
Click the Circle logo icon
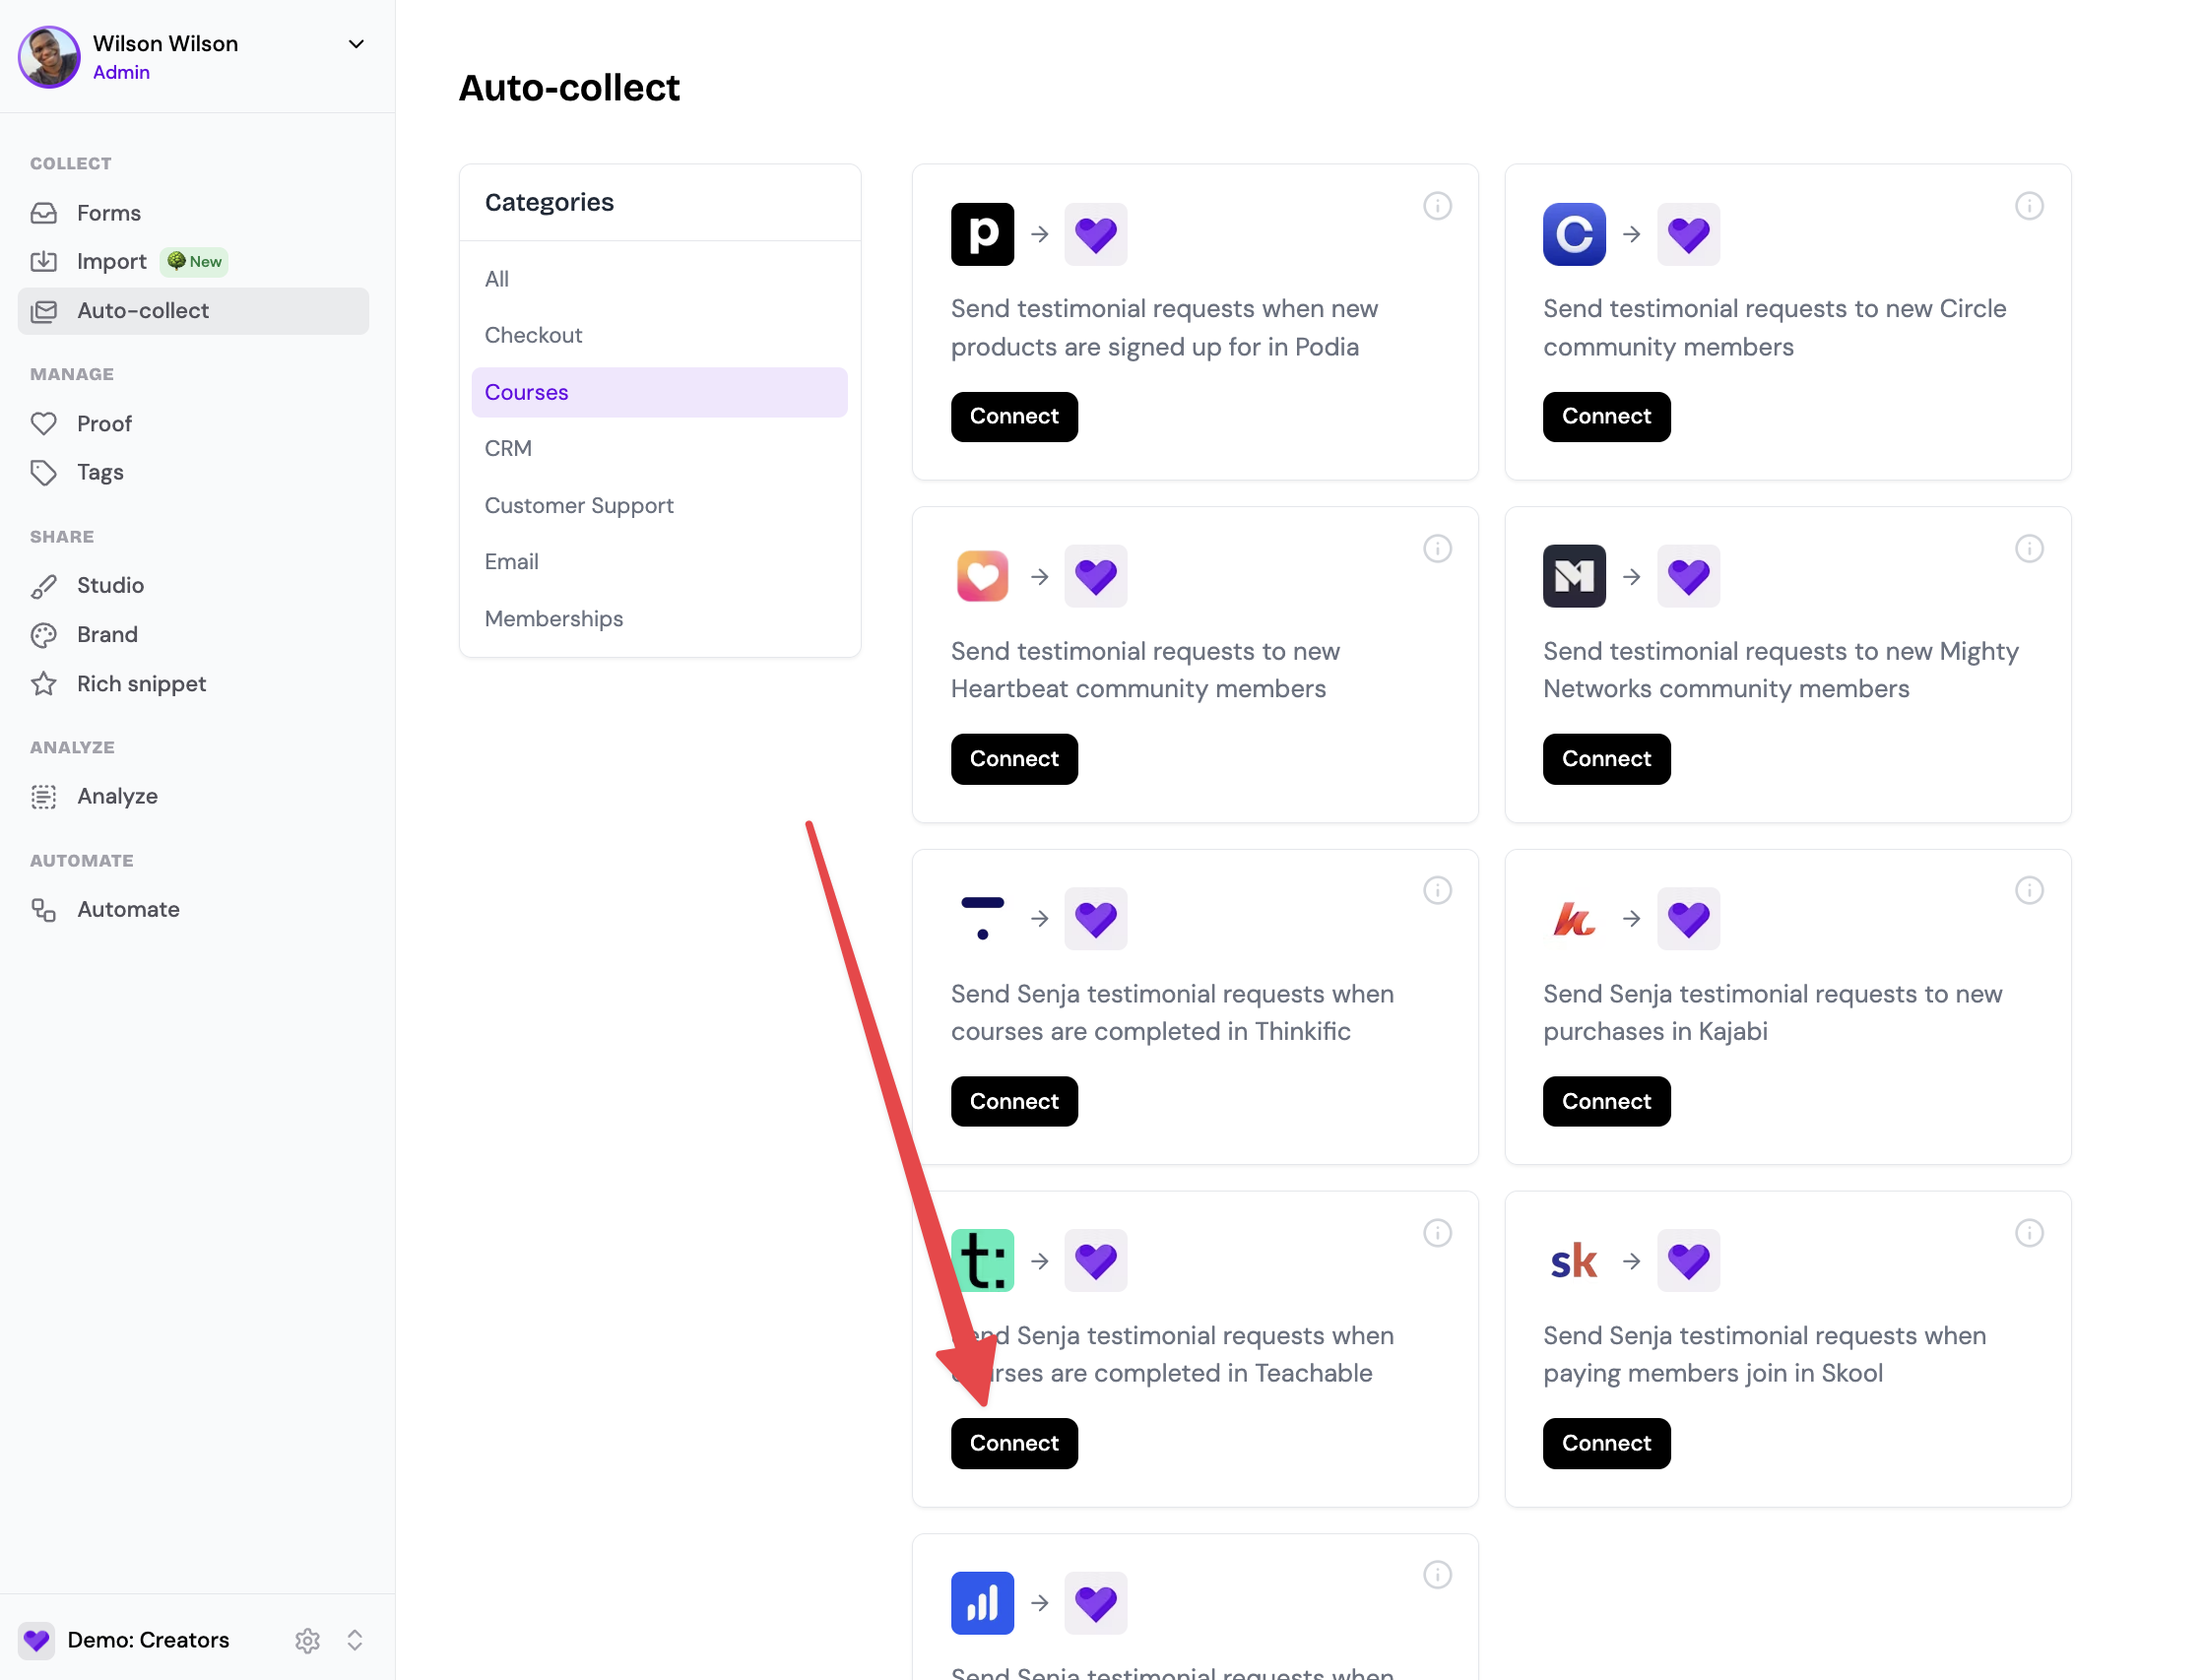pos(1574,234)
